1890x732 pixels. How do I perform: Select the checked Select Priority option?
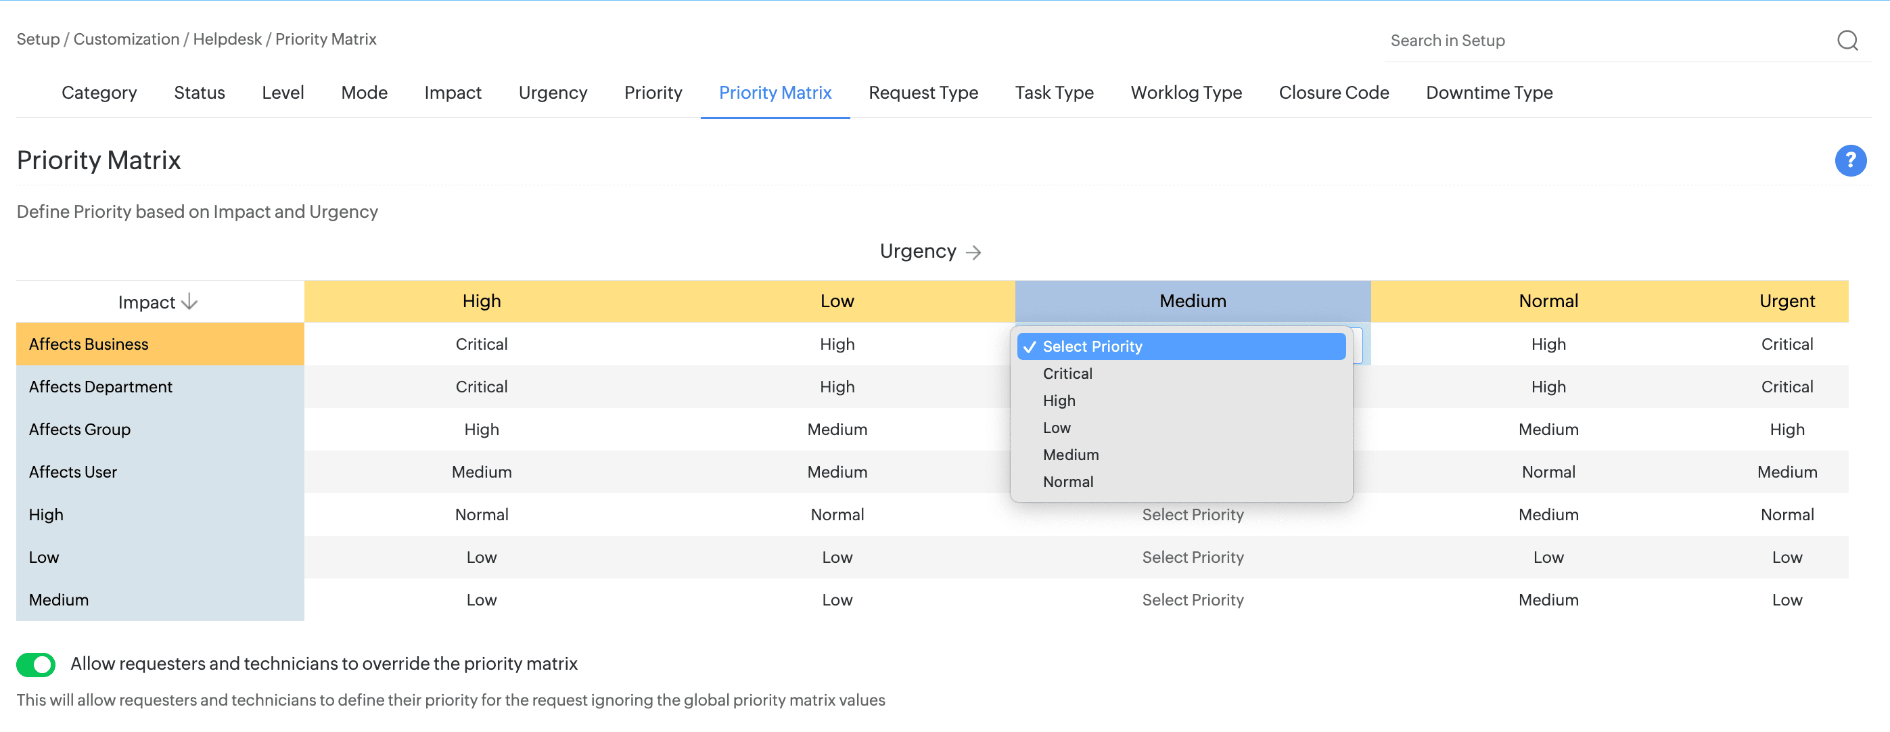(x=1092, y=346)
